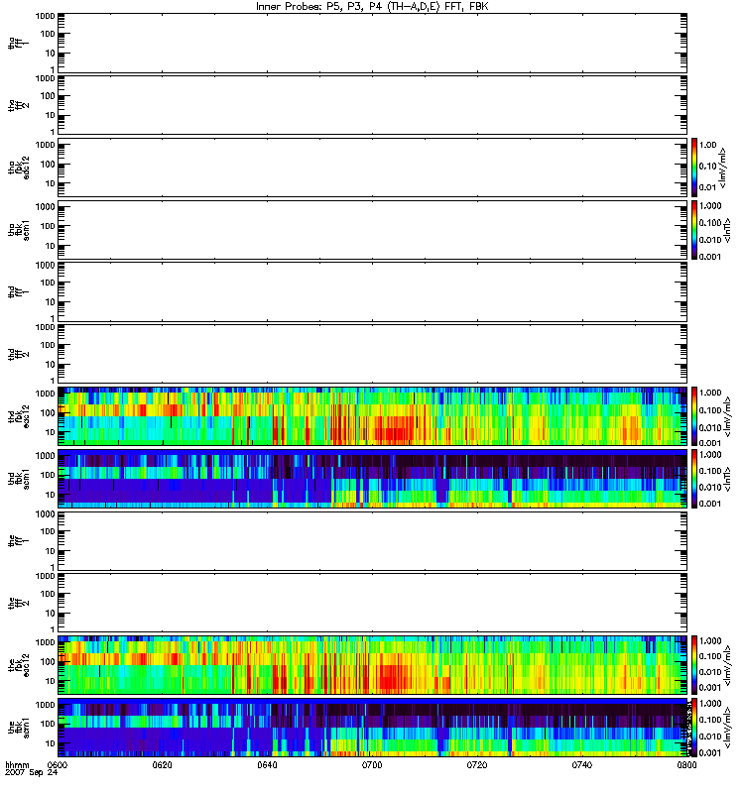Screen dimensions: 744x793
Task: Click the 'tha fff 2' y-axis label
Action: tap(18, 105)
